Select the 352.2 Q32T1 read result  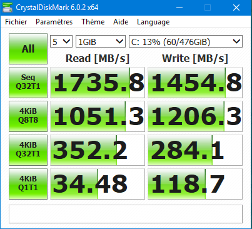click(x=98, y=150)
